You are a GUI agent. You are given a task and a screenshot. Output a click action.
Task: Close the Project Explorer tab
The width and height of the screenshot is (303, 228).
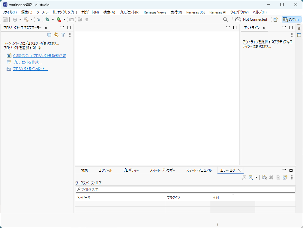[x=46, y=28]
